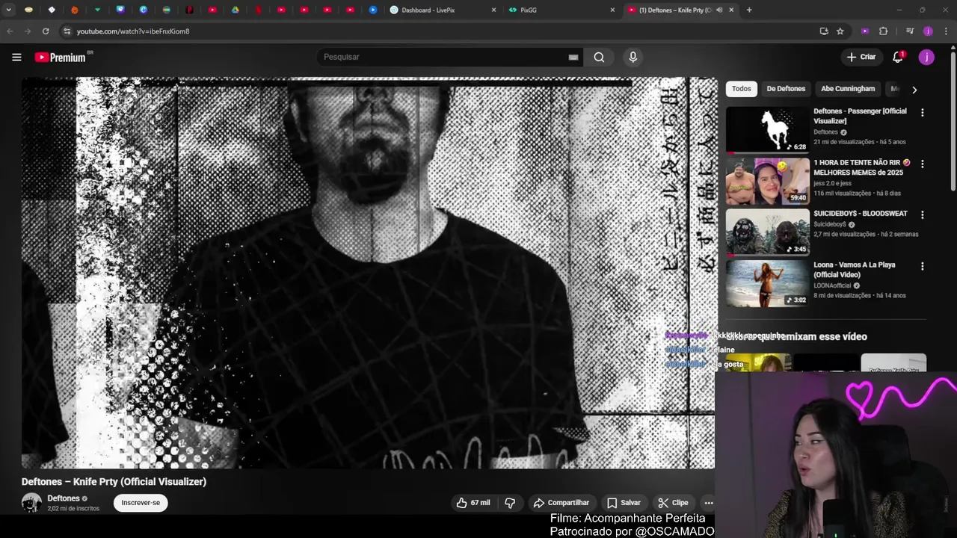The image size is (957, 538).
Task: Open the LOONAofficial channel name
Action: (833, 285)
